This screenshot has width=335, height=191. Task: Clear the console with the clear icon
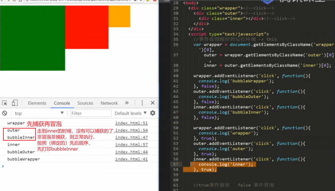5,113
